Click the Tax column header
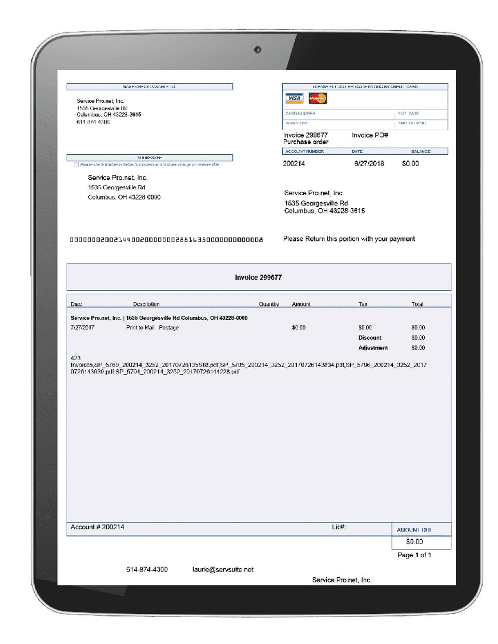This screenshot has height=644, width=498. pos(363,304)
